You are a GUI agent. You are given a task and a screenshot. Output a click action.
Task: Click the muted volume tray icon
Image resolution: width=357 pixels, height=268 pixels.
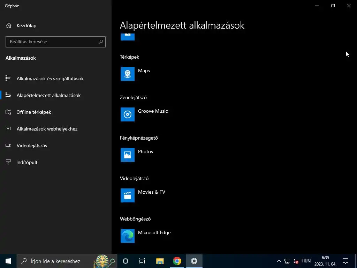296,261
